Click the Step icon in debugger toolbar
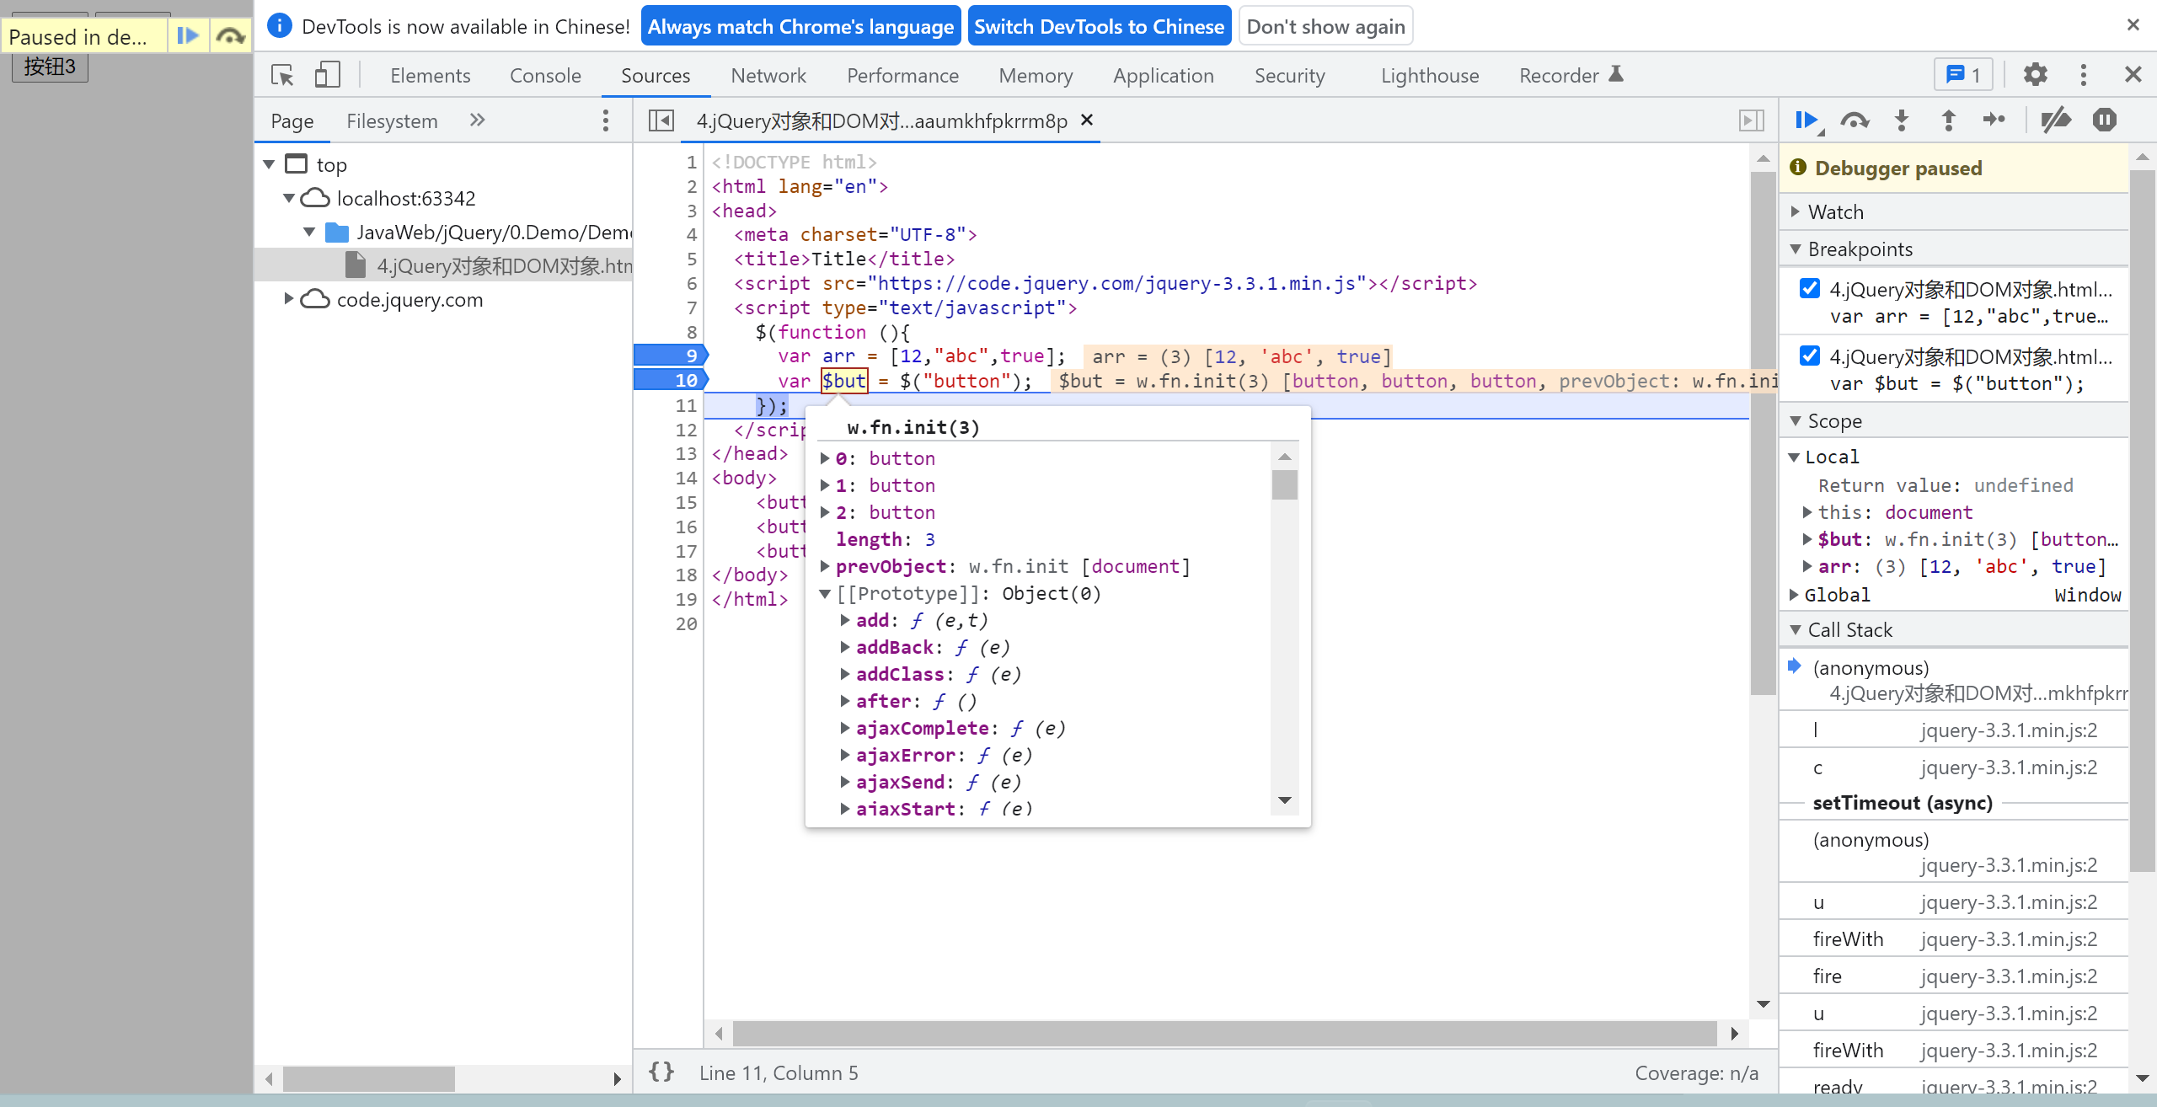The image size is (2157, 1107). (1994, 120)
